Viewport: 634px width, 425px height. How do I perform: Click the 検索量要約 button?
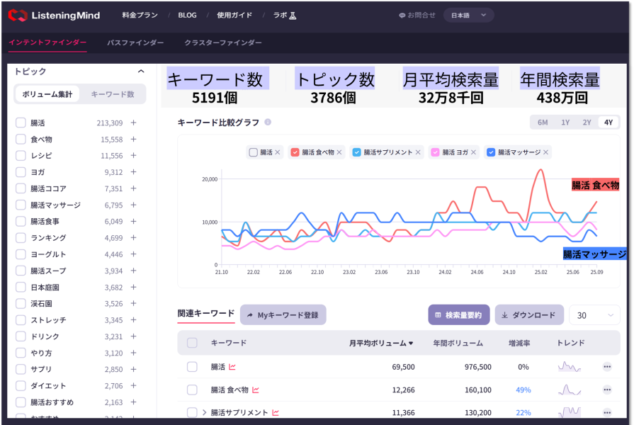(x=460, y=314)
